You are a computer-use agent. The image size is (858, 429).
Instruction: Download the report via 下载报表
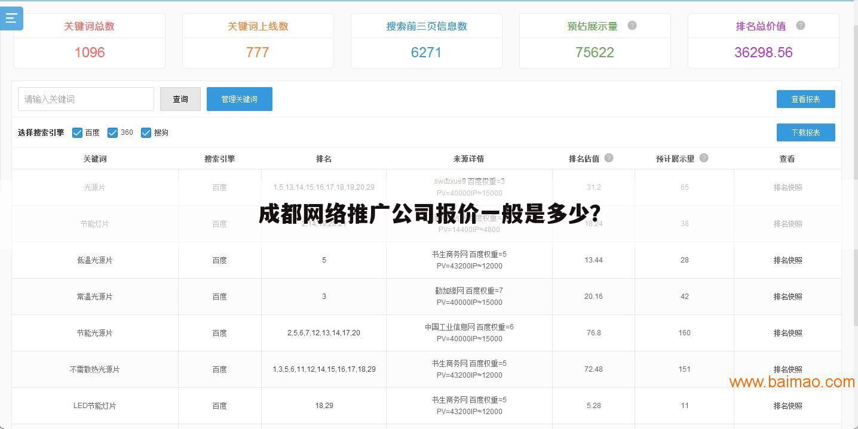tap(805, 132)
